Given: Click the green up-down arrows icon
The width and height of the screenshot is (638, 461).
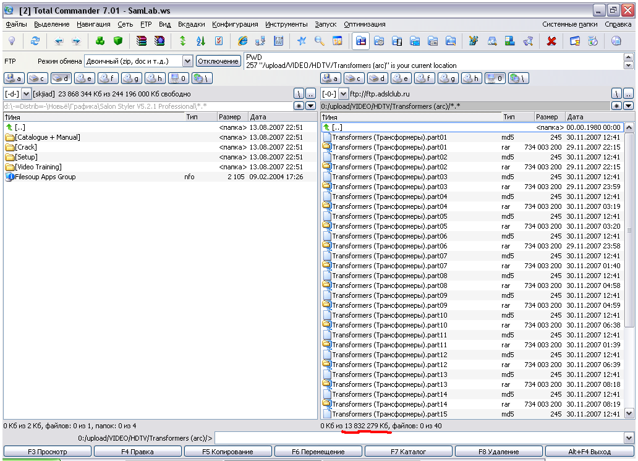Looking at the screenshot, I should 183,41.
